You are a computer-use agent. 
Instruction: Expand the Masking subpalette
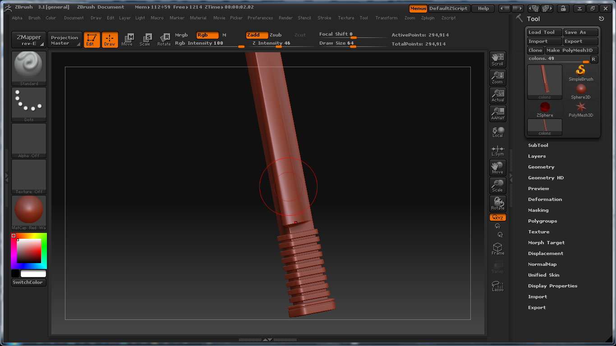click(538, 210)
